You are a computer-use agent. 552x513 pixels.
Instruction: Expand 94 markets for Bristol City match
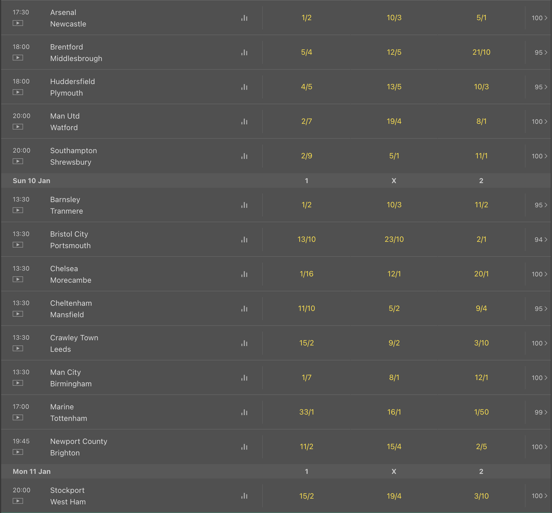(x=541, y=240)
